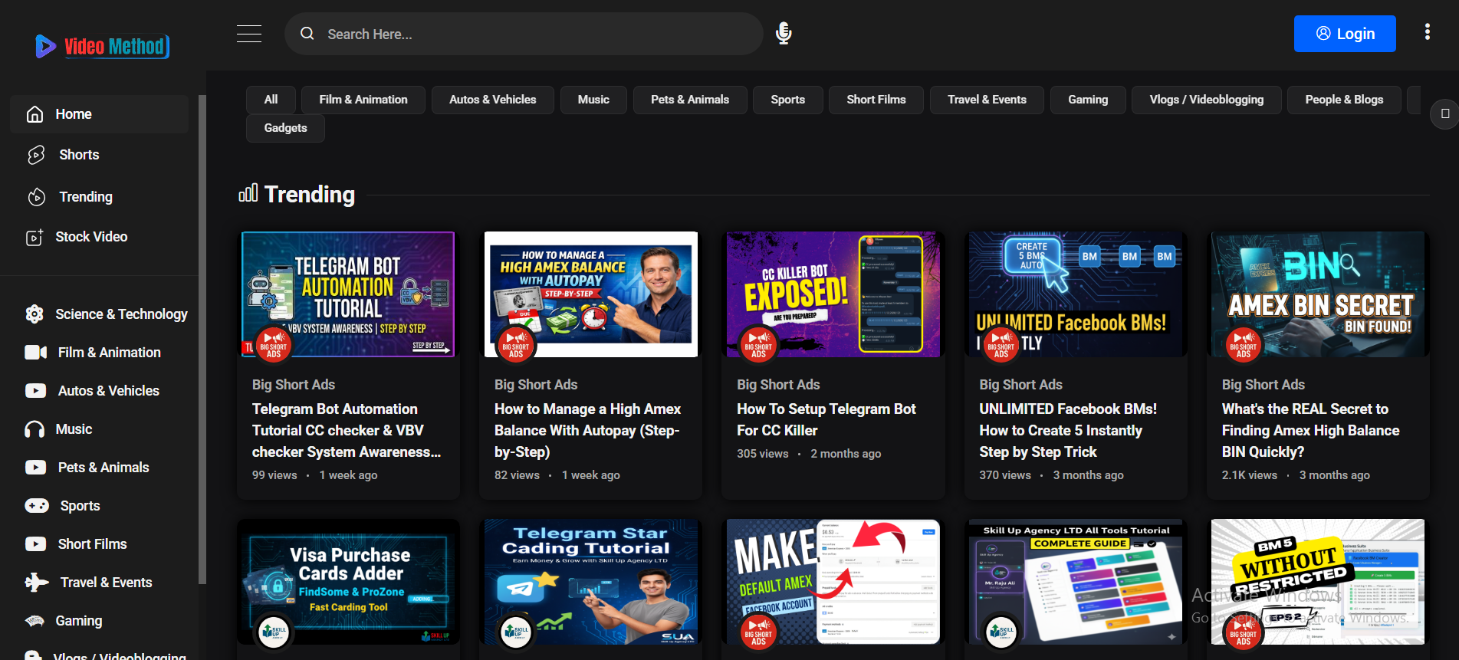Click the Music headphones icon

[35, 429]
